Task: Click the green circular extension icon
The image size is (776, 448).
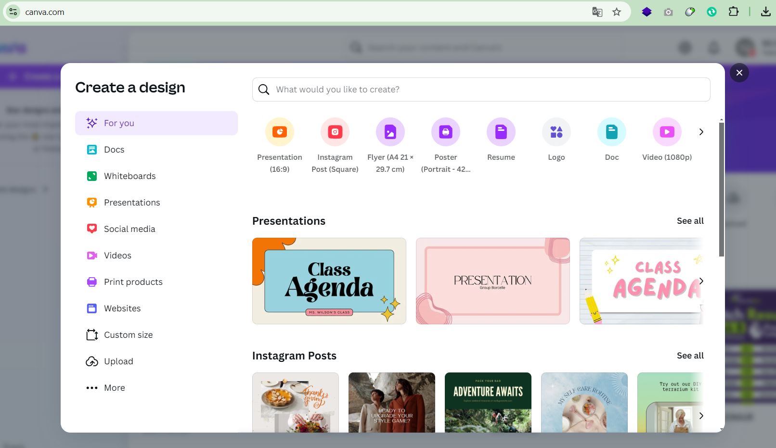Action: click(711, 12)
